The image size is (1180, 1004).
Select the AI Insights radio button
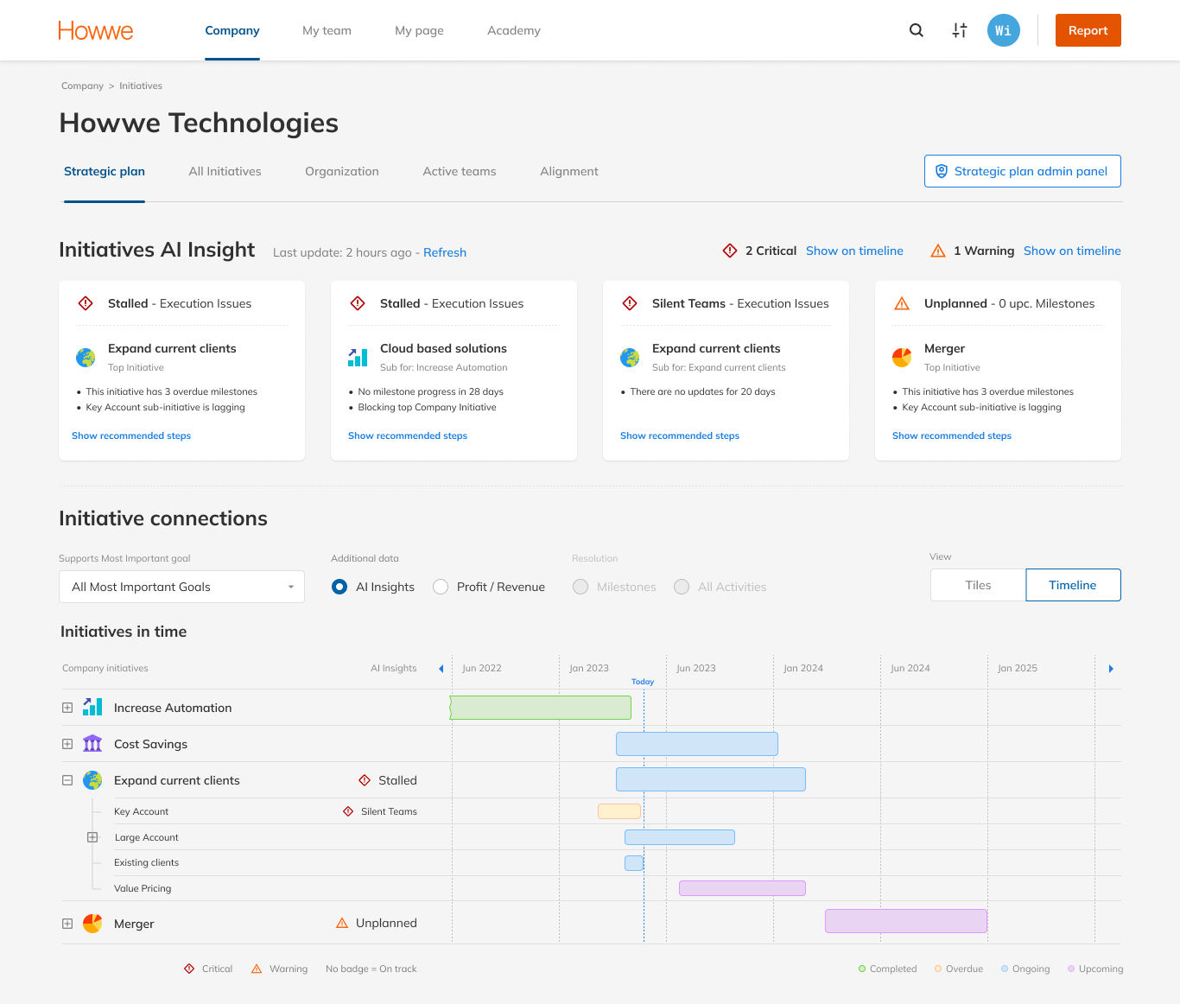339,587
